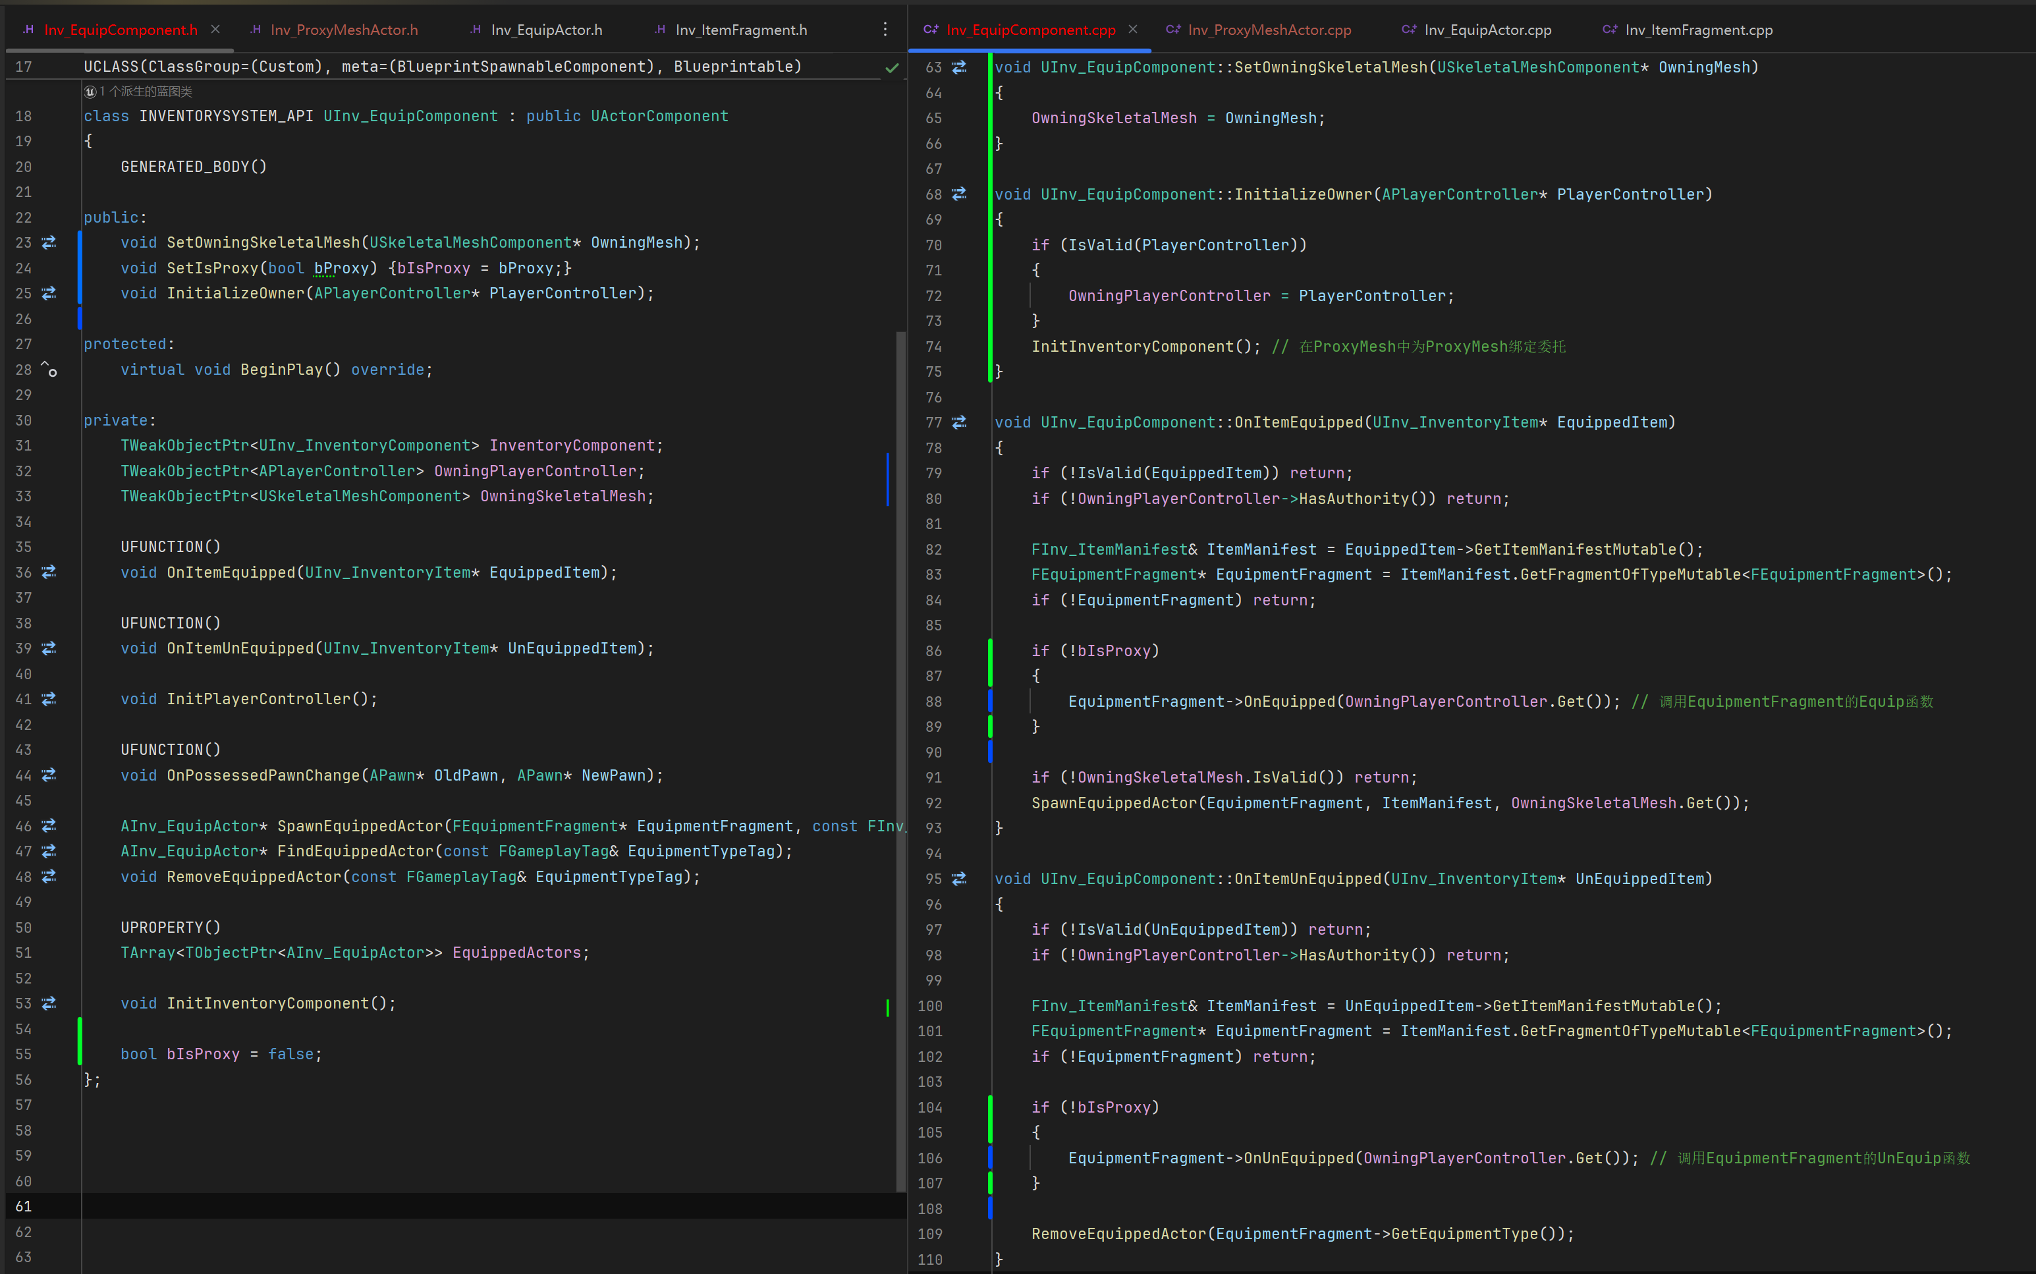Click the UActorComponent base class name

[659, 115]
